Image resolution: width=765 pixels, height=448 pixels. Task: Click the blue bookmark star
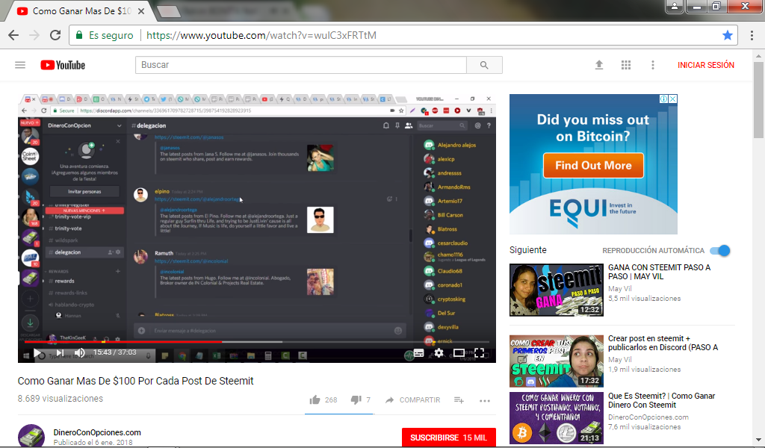click(x=728, y=35)
